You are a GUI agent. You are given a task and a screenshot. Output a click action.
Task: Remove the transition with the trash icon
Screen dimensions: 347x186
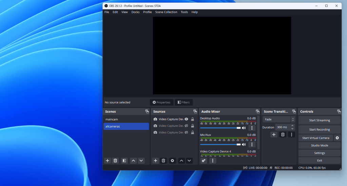(283, 135)
